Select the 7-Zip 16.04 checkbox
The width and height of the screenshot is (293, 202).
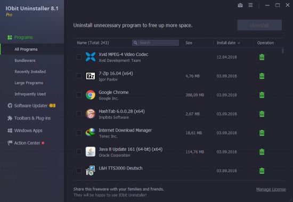click(x=79, y=76)
